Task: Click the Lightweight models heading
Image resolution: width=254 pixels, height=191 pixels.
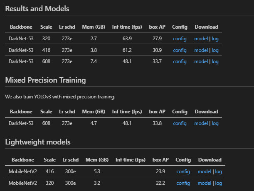Action: 38,142
